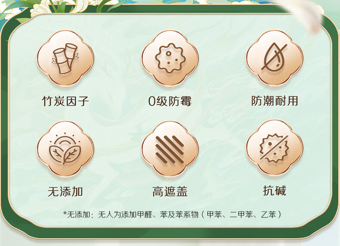The width and height of the screenshot is (340, 246).
Task: Select the anti-alkali spiky icon
Action: (x=274, y=148)
